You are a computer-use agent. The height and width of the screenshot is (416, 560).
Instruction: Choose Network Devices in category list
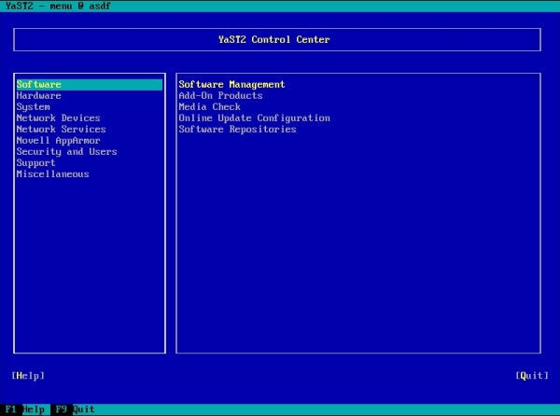click(x=58, y=118)
